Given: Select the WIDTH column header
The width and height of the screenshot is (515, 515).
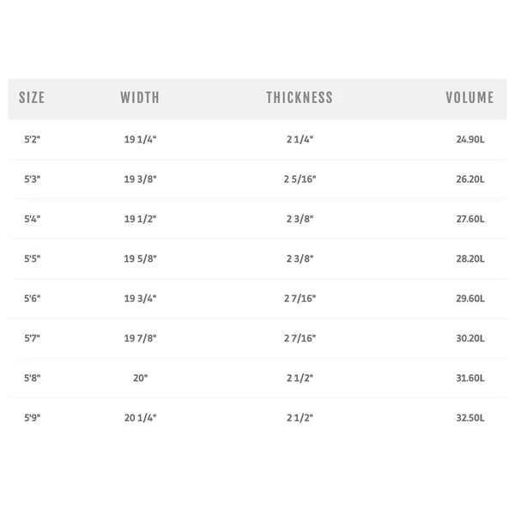Looking at the screenshot, I should 140,98.
